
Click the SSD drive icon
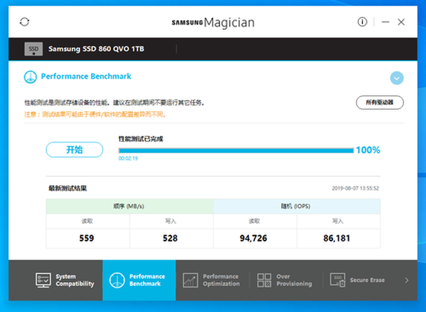33,49
